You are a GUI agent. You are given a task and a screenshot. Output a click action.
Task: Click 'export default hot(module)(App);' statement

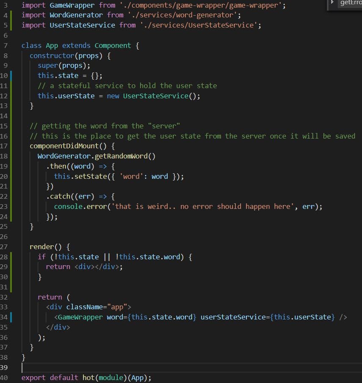[86, 378]
